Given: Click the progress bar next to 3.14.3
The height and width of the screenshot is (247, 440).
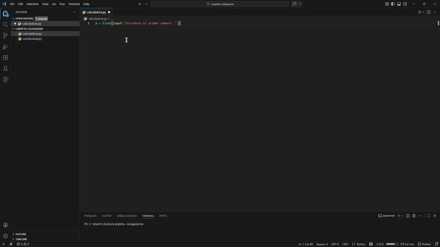Looking at the screenshot, I should coord(392,244).
